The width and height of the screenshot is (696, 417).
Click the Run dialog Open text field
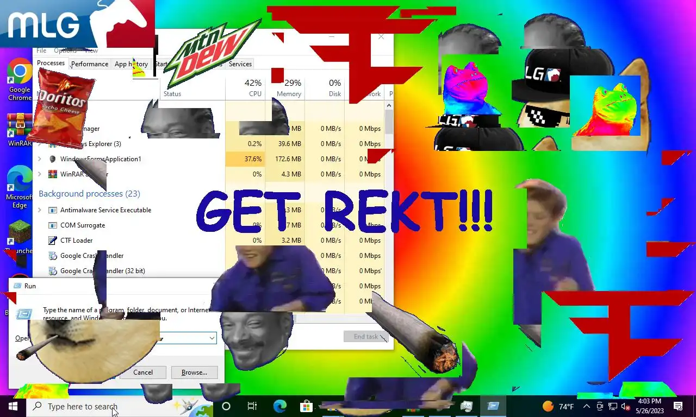(129, 338)
